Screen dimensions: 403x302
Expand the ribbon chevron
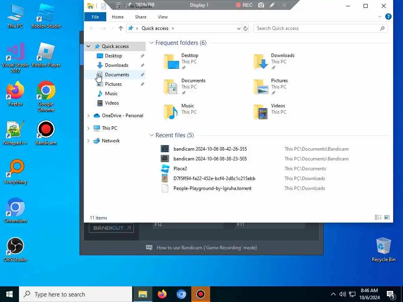pyautogui.click(x=380, y=17)
